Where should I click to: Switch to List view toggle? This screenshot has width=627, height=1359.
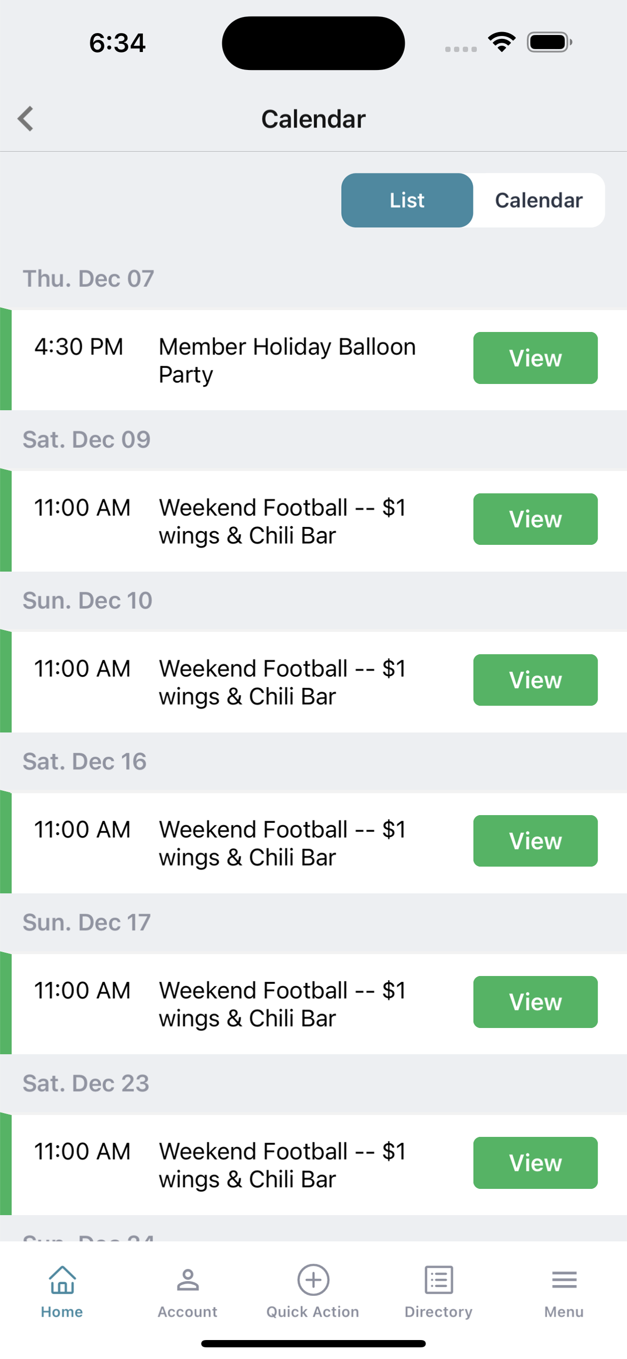coord(407,200)
